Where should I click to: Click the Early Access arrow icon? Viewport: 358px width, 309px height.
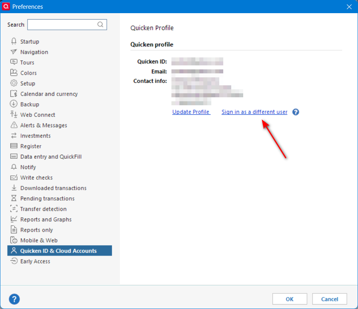(14, 261)
